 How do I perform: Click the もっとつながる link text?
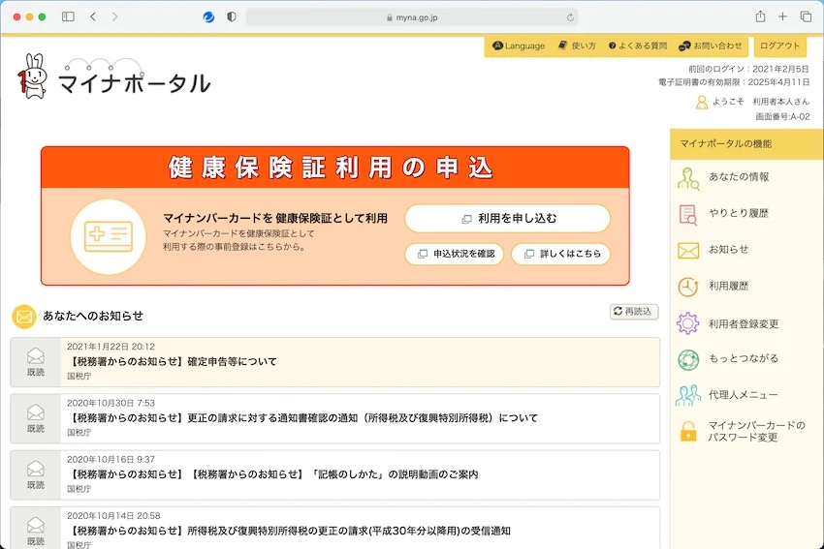point(744,358)
